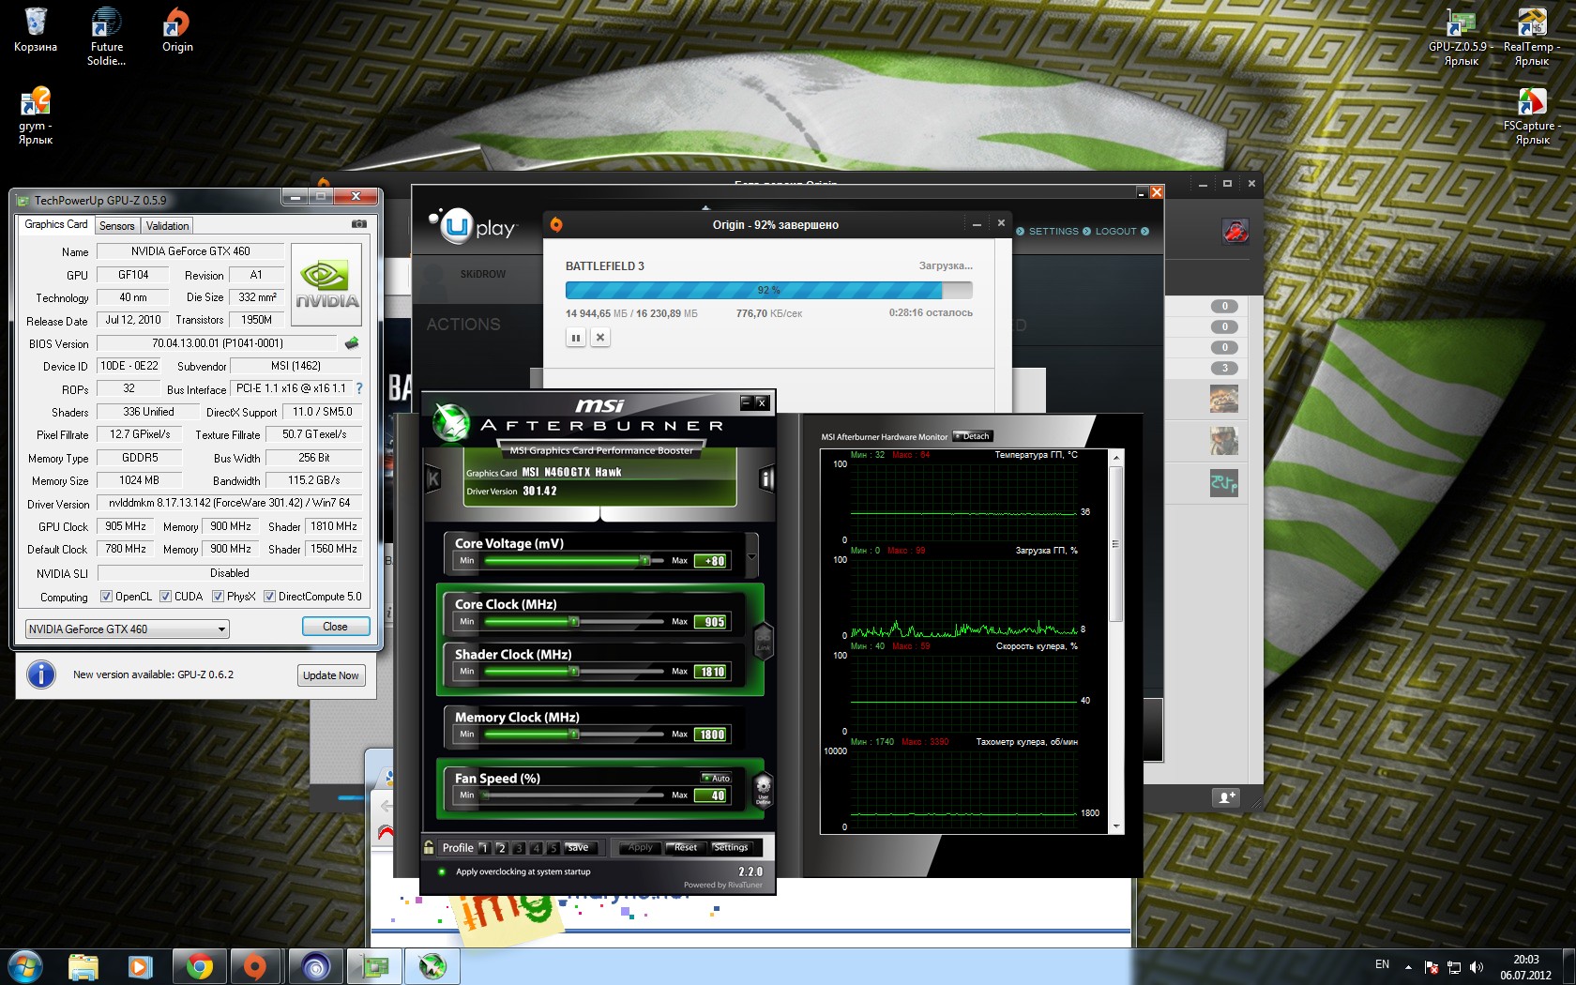Show hidden system tray icons
The width and height of the screenshot is (1576, 985).
(x=1408, y=966)
